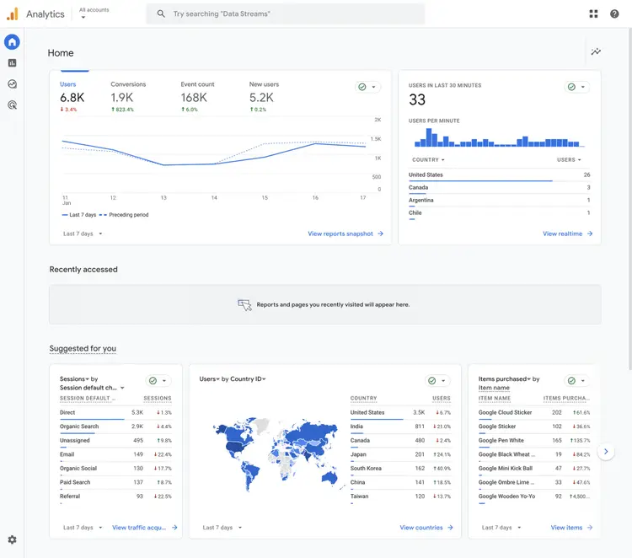Select Taiwan row in Country table
This screenshot has width=632, height=558.
(x=400, y=497)
